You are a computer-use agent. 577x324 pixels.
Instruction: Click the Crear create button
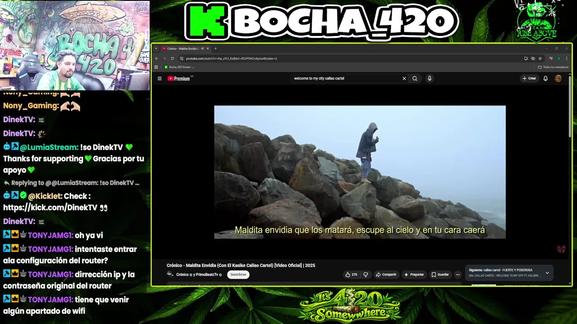[x=529, y=78]
